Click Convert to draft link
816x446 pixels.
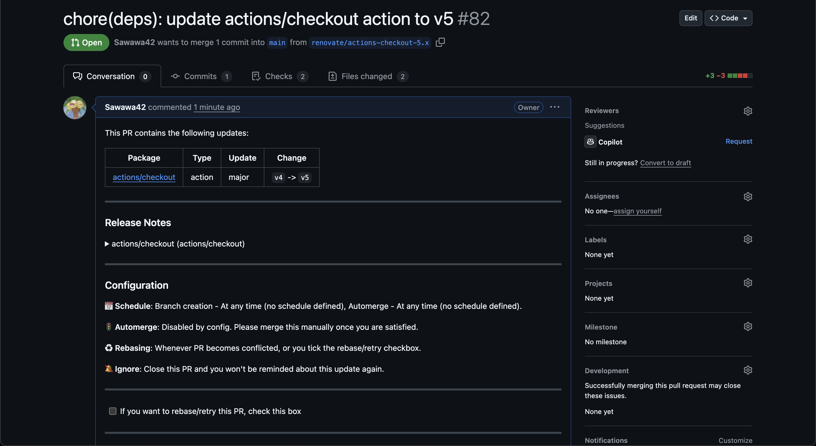665,163
